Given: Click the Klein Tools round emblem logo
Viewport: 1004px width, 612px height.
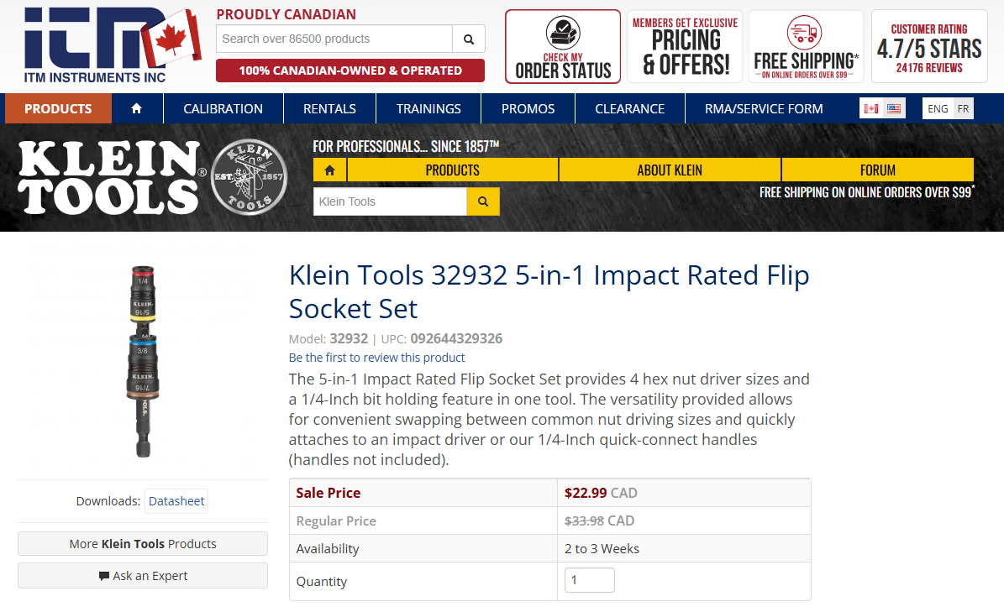Looking at the screenshot, I should pos(250,177).
